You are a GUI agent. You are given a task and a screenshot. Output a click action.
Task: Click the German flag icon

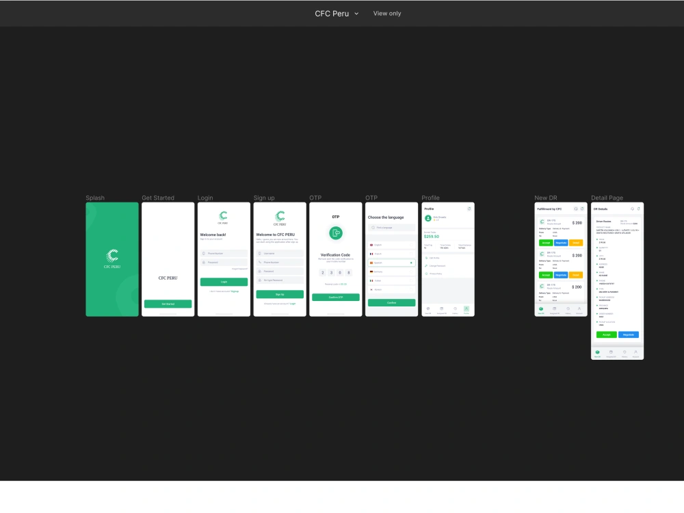371,272
